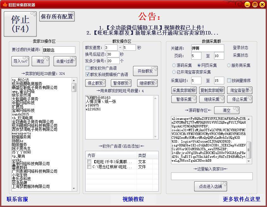Screen dimensions: 267x207
Task: Select the 服务商采集 radio option
Action: [x=229, y=65]
